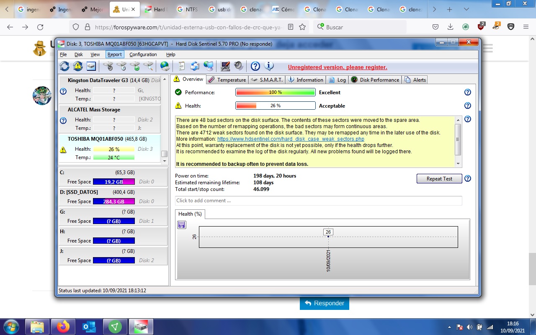Open the View menu
This screenshot has width=536, height=335.
(x=95, y=54)
